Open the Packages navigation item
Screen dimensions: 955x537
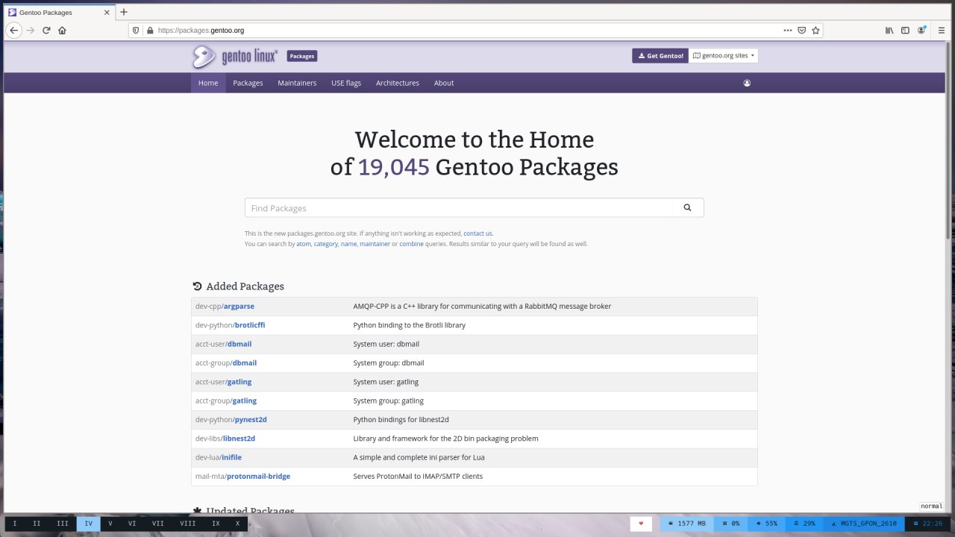click(x=248, y=83)
